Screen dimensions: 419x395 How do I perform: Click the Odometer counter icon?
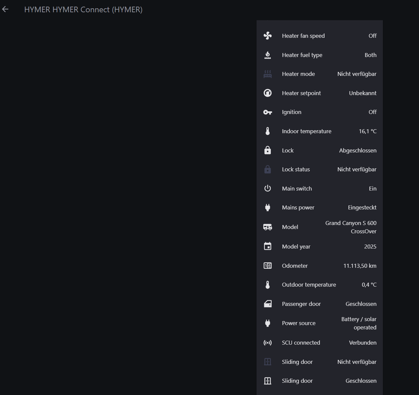click(268, 266)
